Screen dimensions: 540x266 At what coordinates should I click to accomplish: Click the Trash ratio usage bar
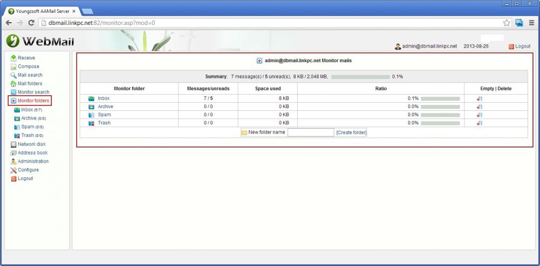440,123
